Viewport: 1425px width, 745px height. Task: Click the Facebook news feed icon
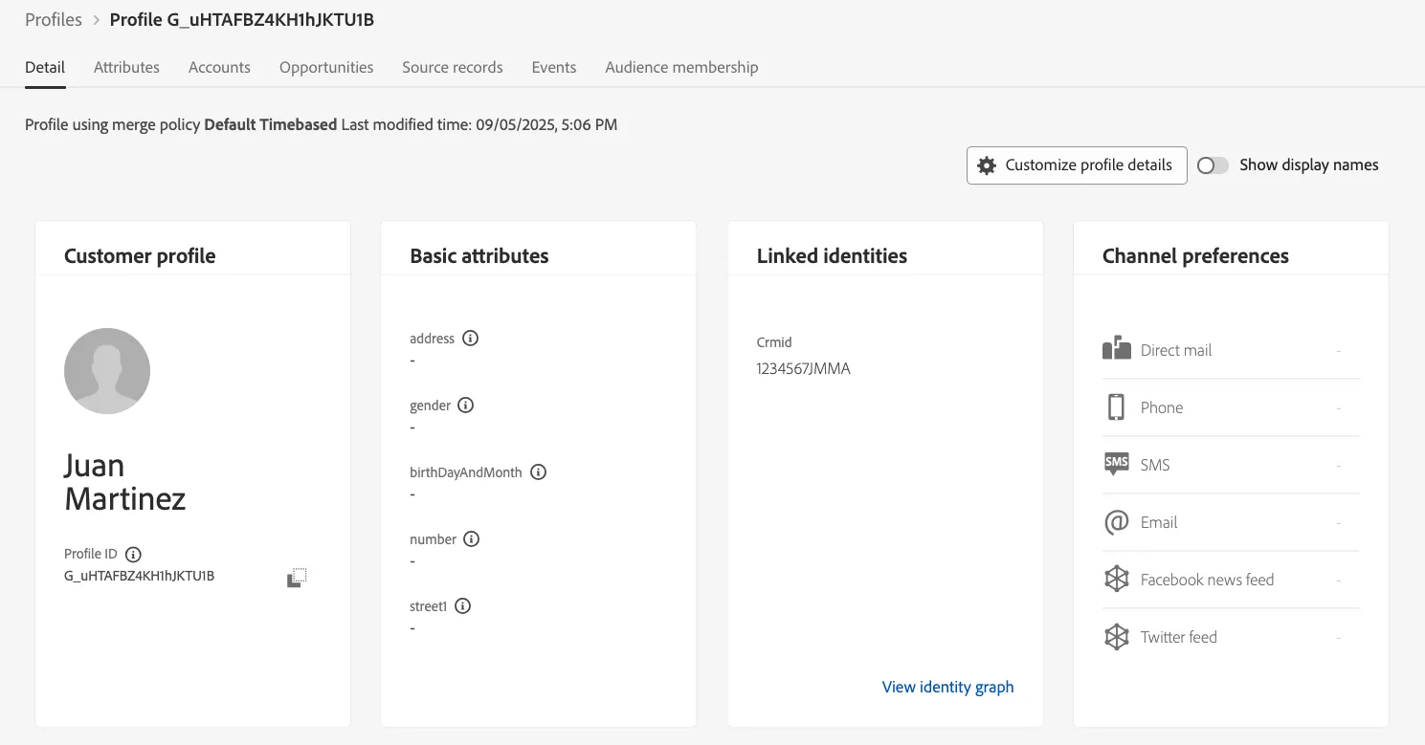click(x=1116, y=580)
